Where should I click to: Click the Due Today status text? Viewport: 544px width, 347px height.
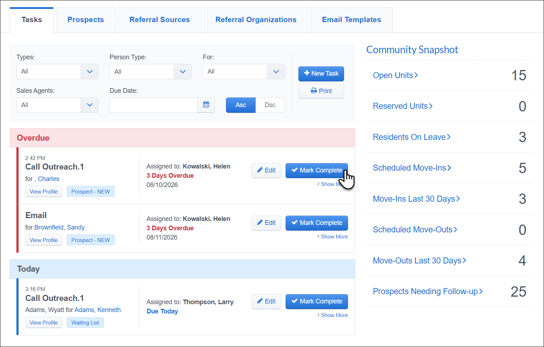click(x=162, y=311)
